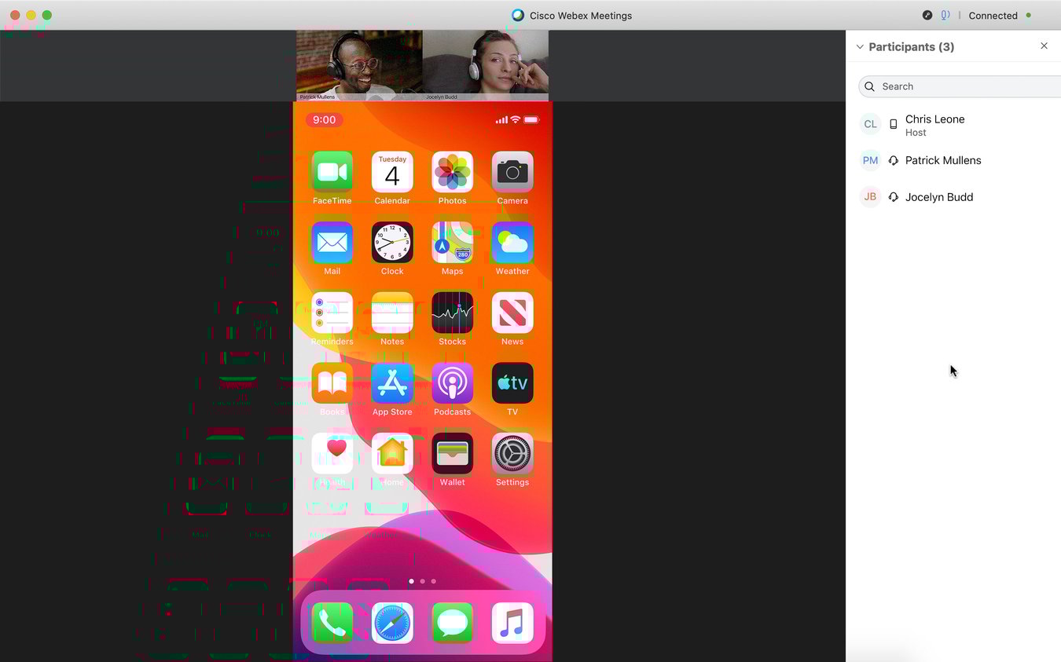
Task: Collapse the Participants panel with its chevron
Action: [x=859, y=46]
